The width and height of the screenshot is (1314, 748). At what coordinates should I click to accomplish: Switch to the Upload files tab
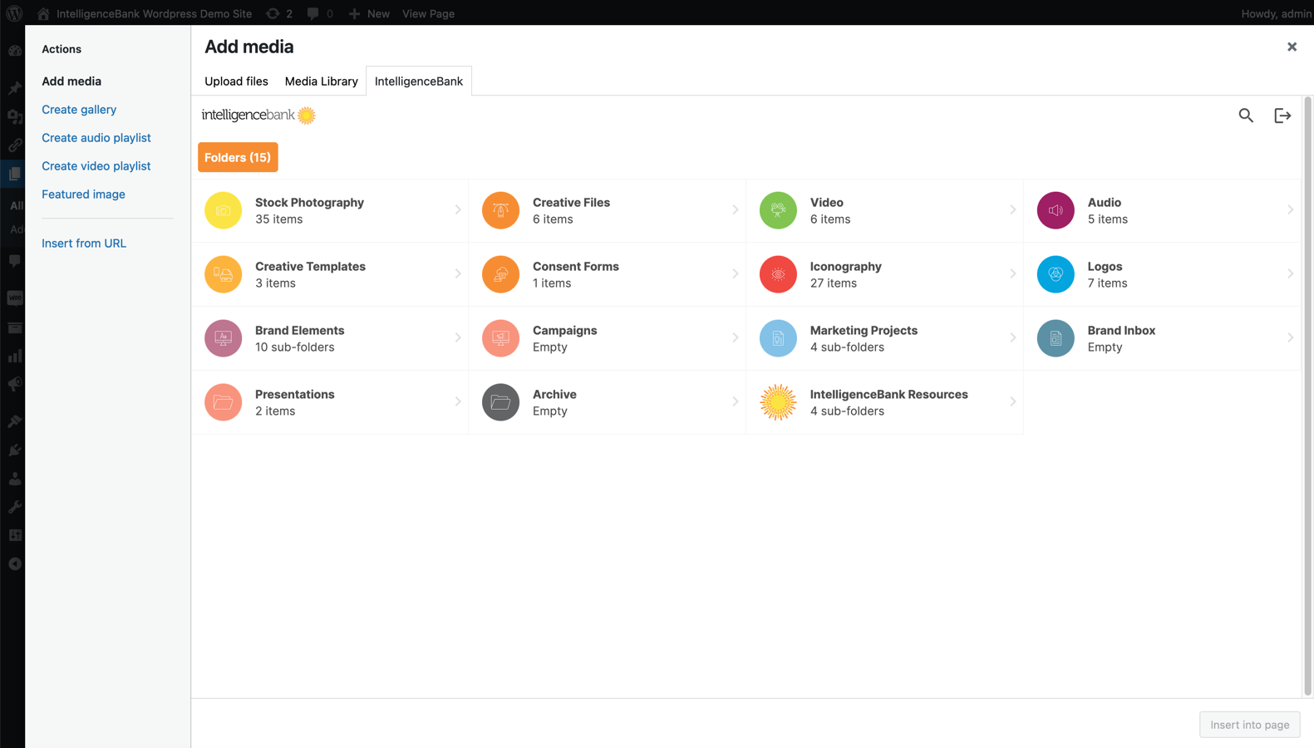tap(236, 81)
